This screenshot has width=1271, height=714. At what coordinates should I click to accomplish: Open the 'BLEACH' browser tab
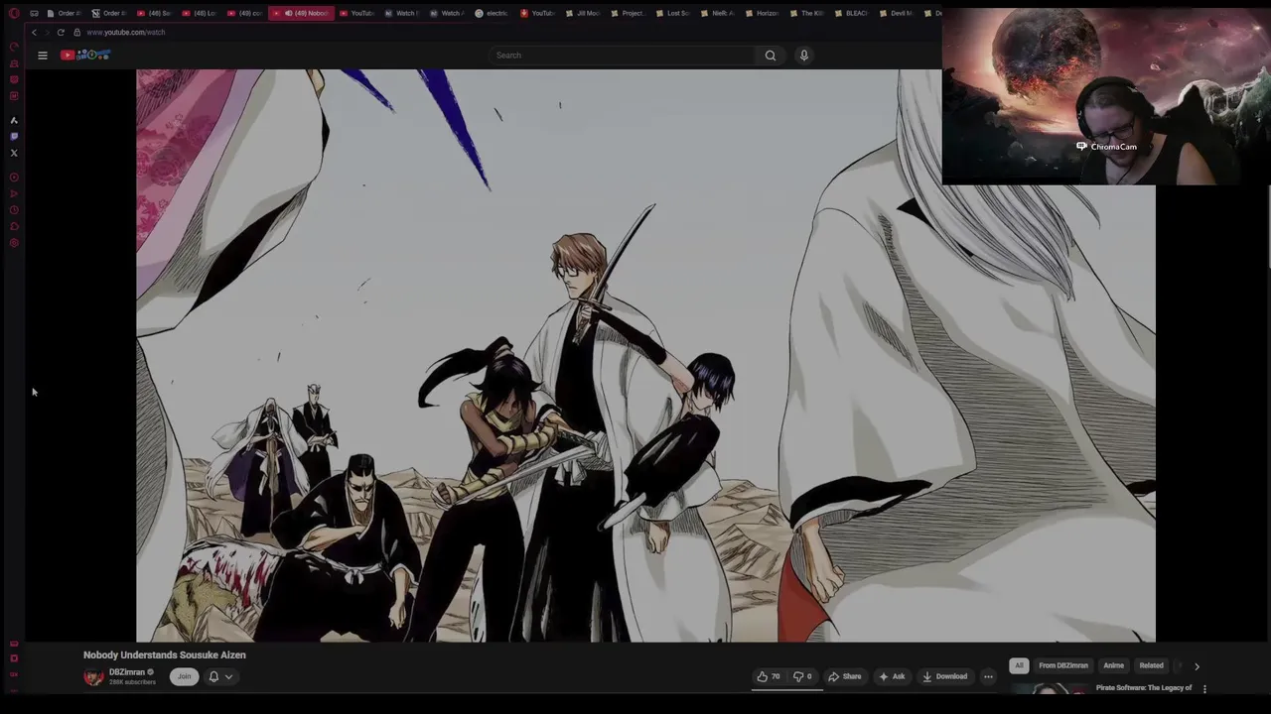(851, 13)
